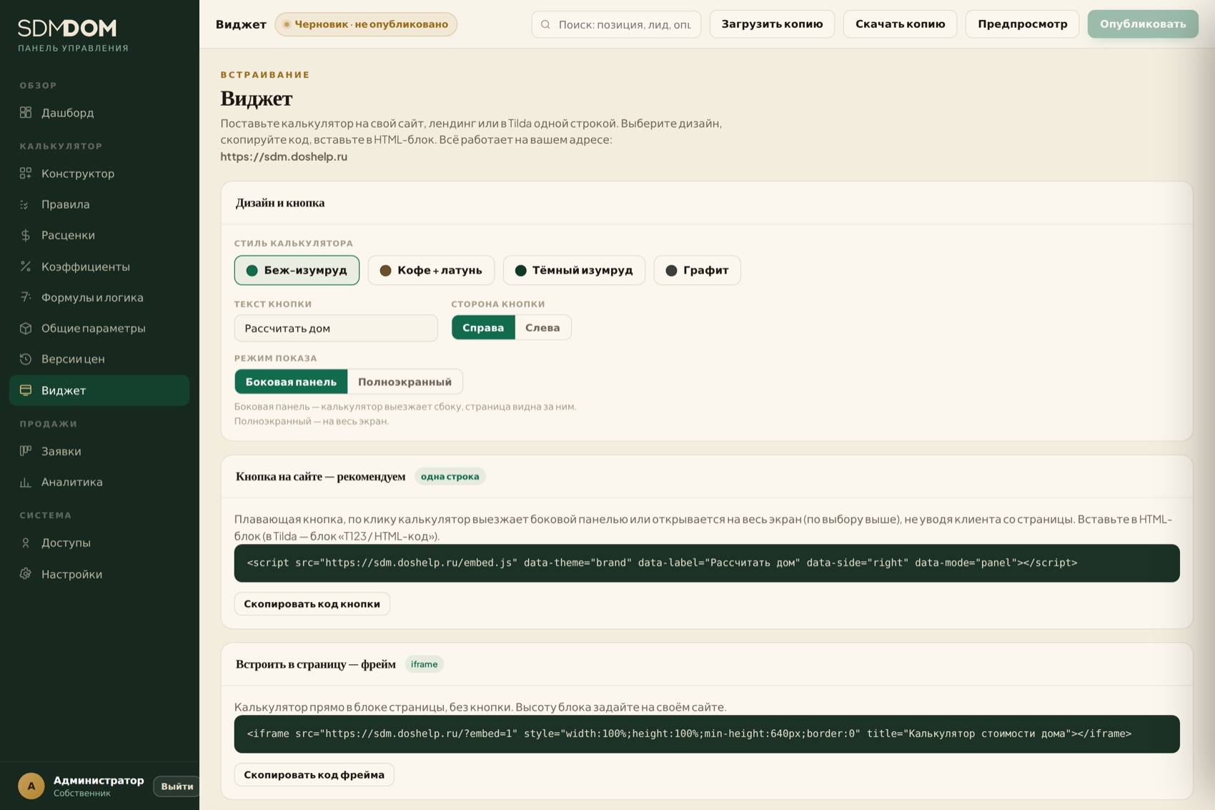Open Аналитика page
Viewport: 1215px width, 810px height.
click(x=99, y=482)
